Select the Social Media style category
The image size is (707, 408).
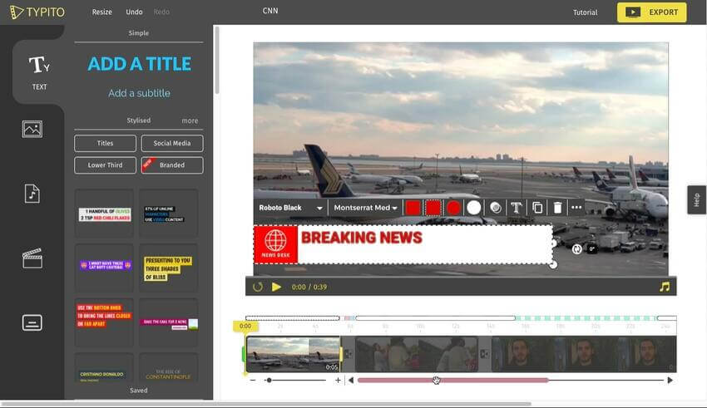pos(172,144)
